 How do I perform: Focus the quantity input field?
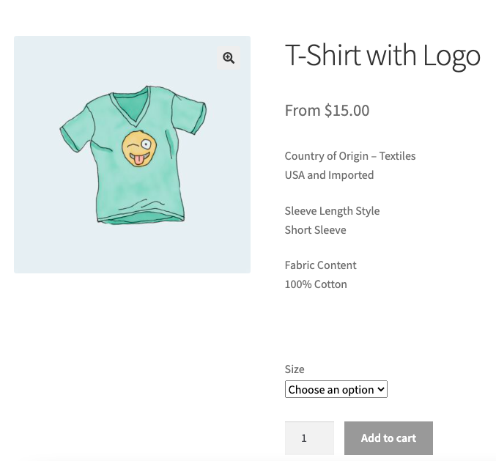click(x=308, y=438)
